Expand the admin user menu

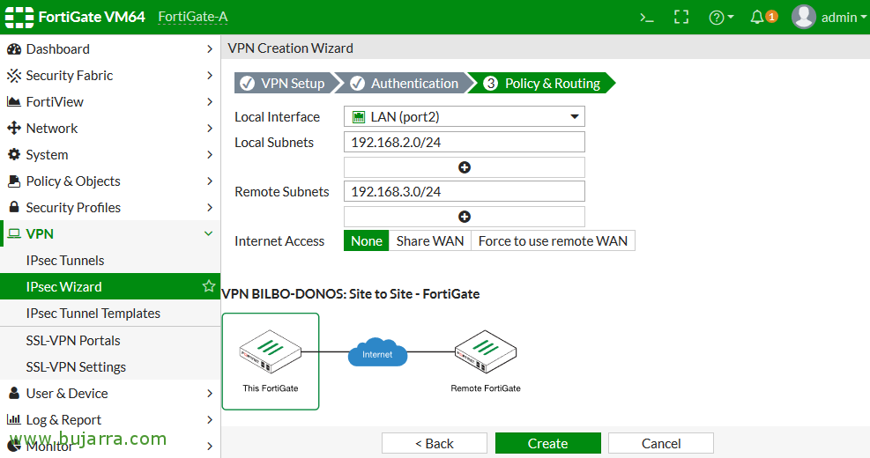coord(829,18)
